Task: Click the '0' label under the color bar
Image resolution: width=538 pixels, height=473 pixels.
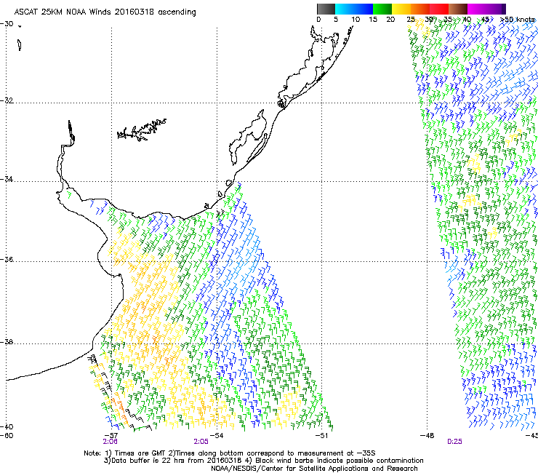Action: 318,20
